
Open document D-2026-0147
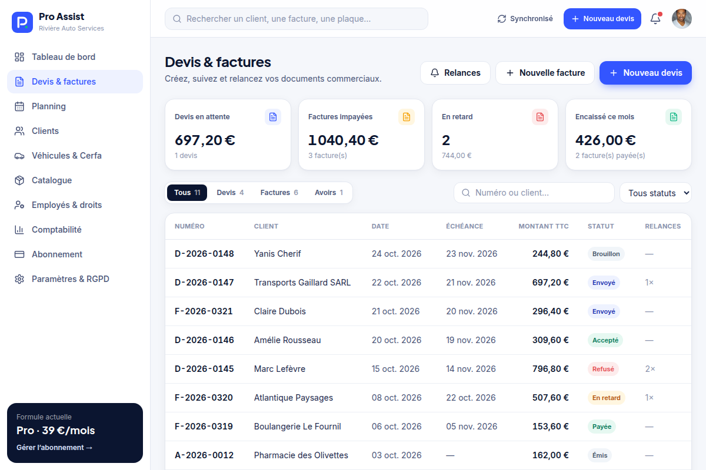204,283
